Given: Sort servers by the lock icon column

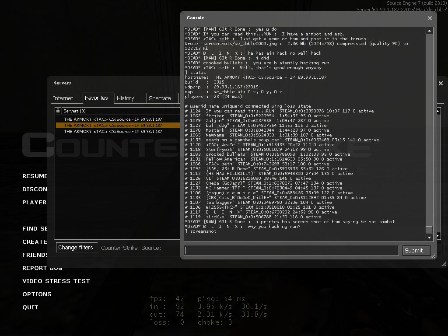Looking at the screenshot, I should (x=58, y=111).
